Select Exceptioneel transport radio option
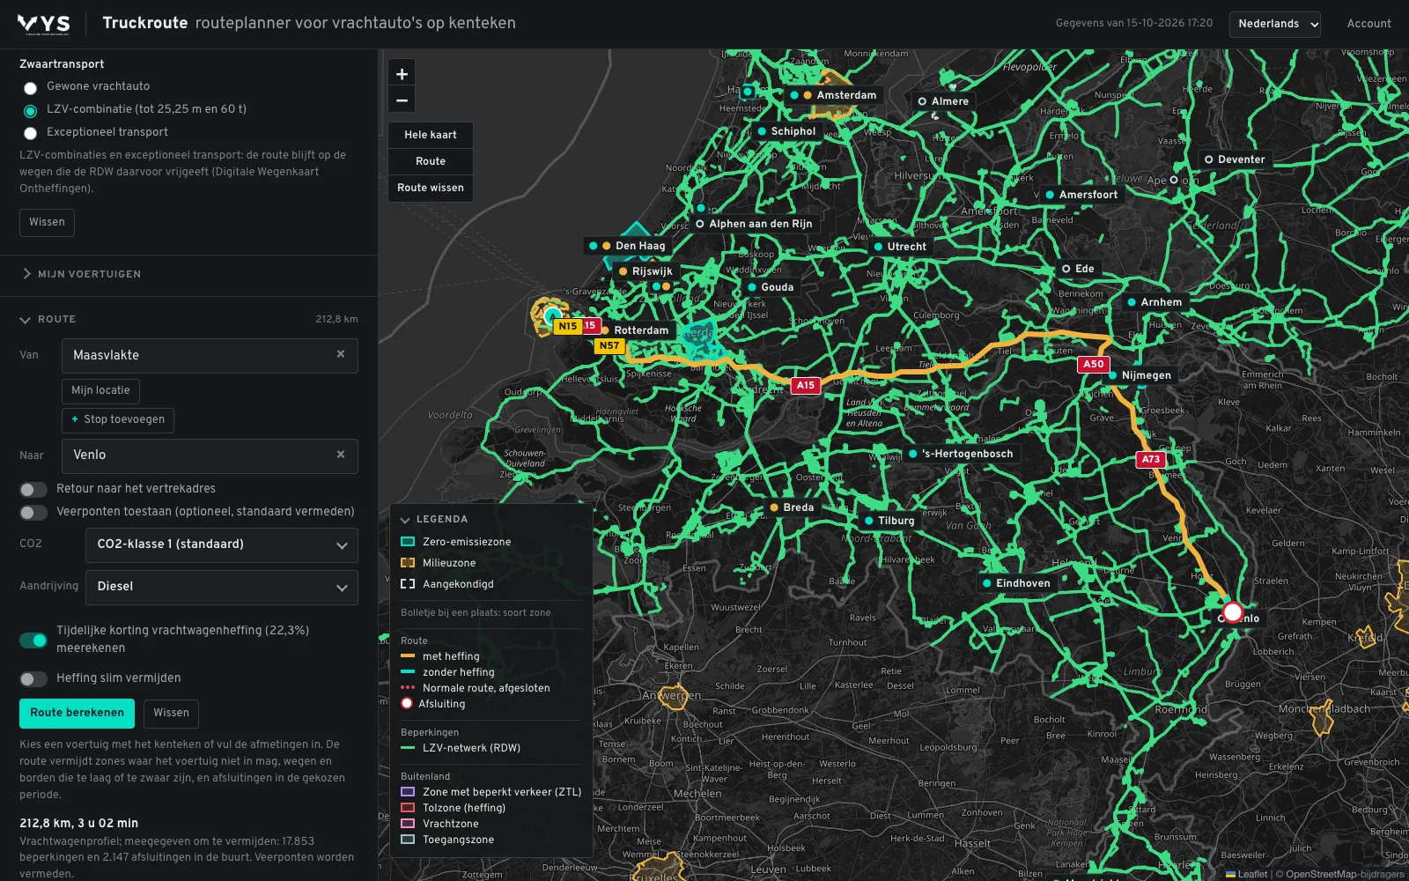Image resolution: width=1409 pixels, height=881 pixels. 30,133
